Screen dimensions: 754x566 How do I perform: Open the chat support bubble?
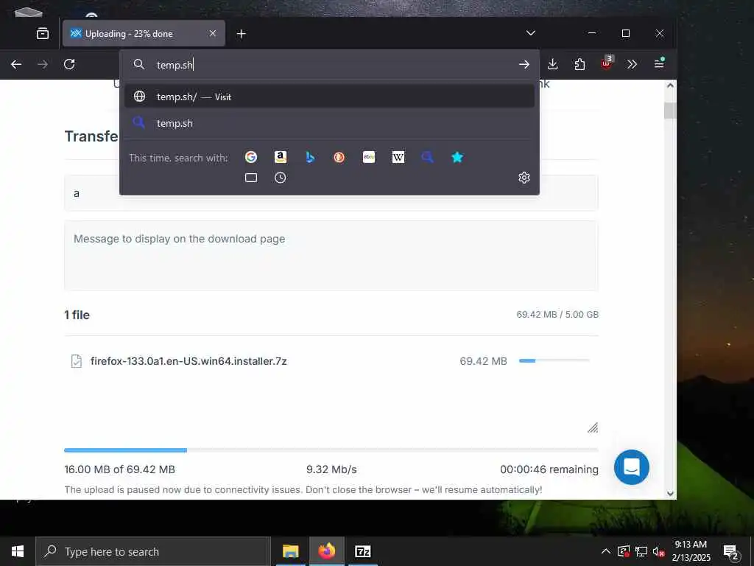[x=631, y=467]
